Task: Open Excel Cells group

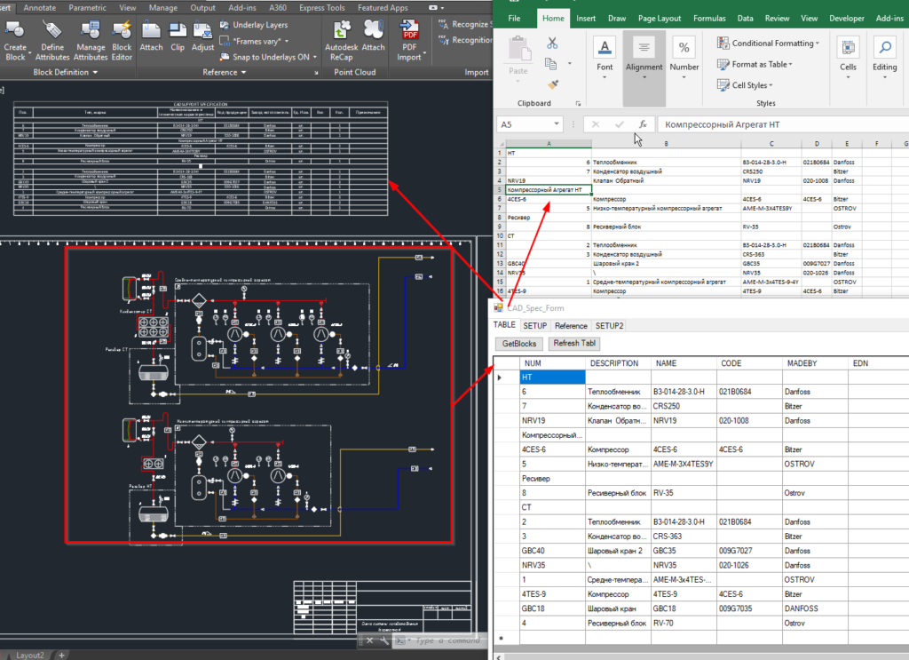Action: [848, 58]
